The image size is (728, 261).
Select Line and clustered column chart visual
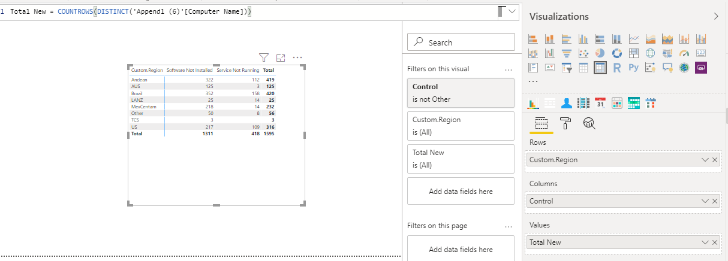pyautogui.click(x=701, y=39)
